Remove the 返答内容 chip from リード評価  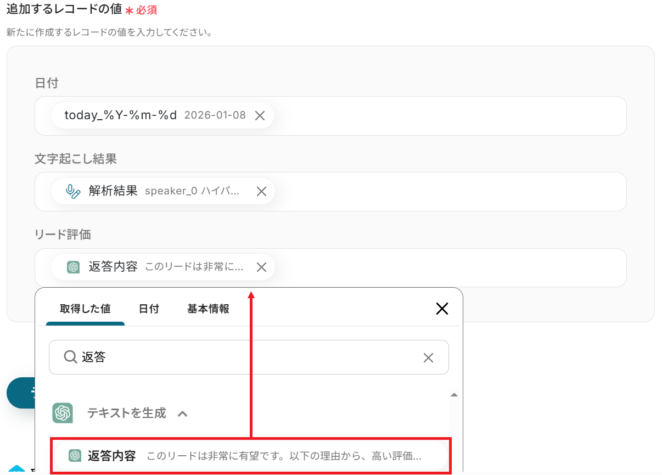coord(262,267)
